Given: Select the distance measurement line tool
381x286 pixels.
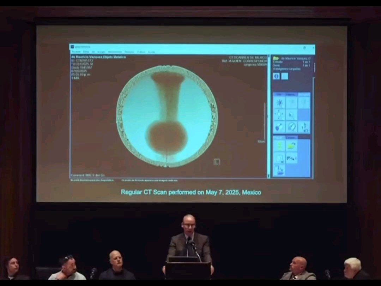Looking at the screenshot, I should coord(279,127).
